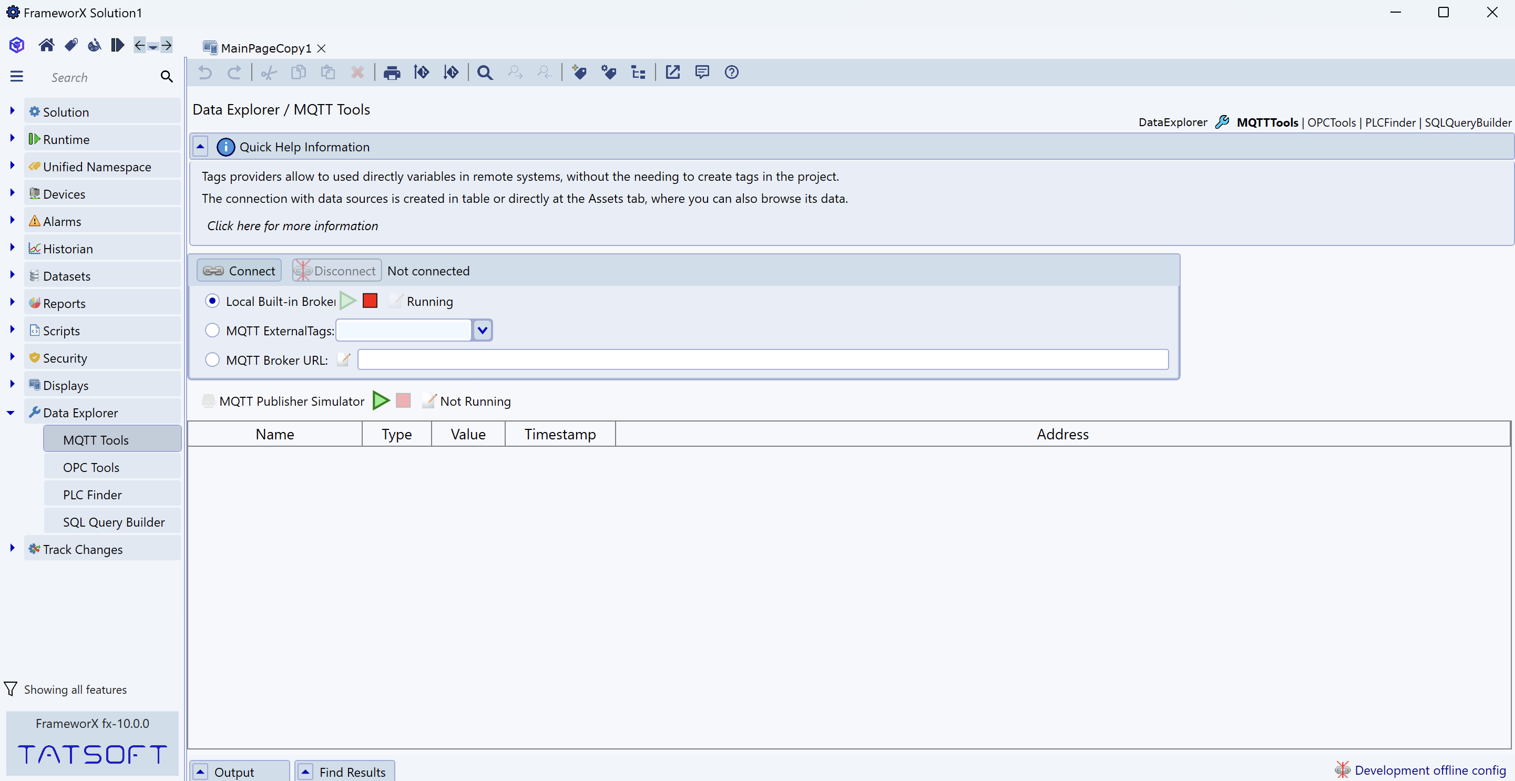Select MQTT Broker URL radio button
The image size is (1515, 781).
(212, 360)
